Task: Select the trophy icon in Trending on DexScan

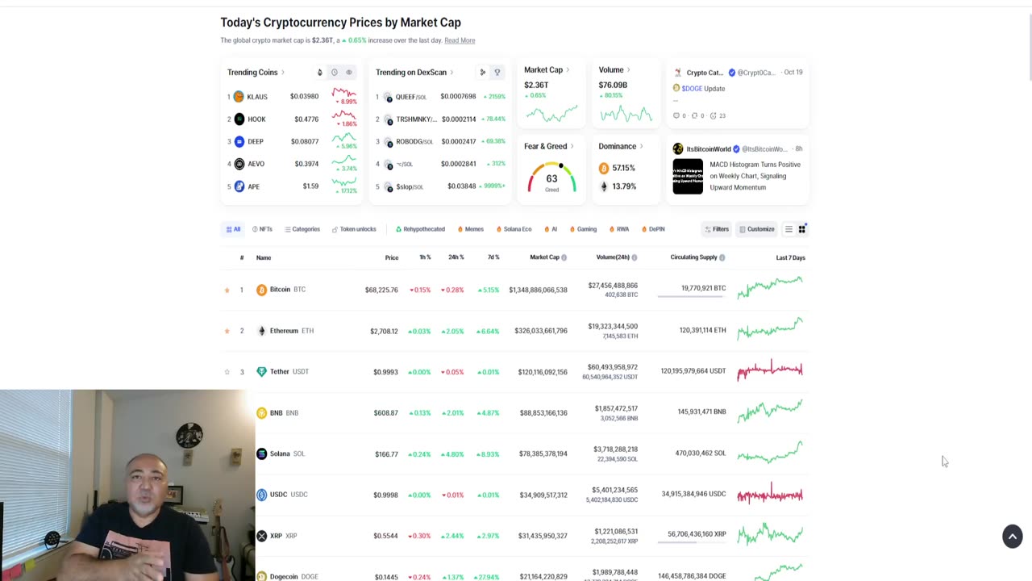Action: click(x=497, y=73)
